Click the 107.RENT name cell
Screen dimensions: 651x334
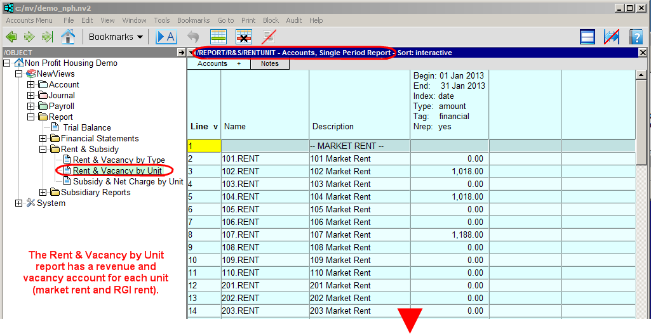pos(241,235)
